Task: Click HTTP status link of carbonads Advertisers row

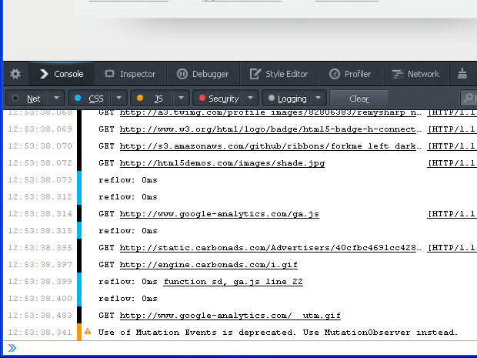Action: [452, 248]
